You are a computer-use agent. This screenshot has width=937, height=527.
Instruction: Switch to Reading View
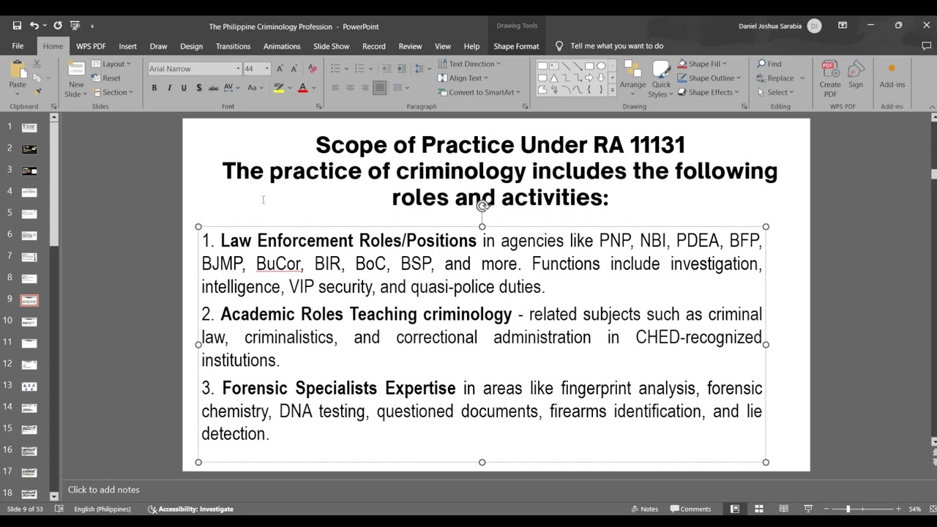783,509
